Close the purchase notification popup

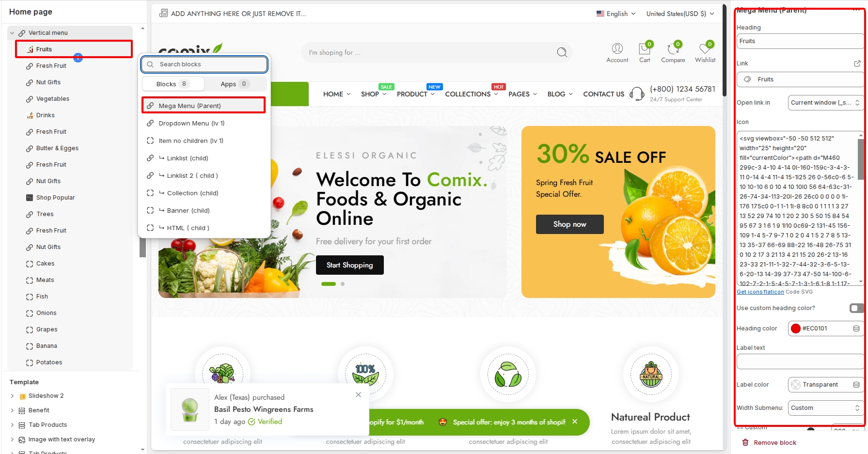(358, 395)
